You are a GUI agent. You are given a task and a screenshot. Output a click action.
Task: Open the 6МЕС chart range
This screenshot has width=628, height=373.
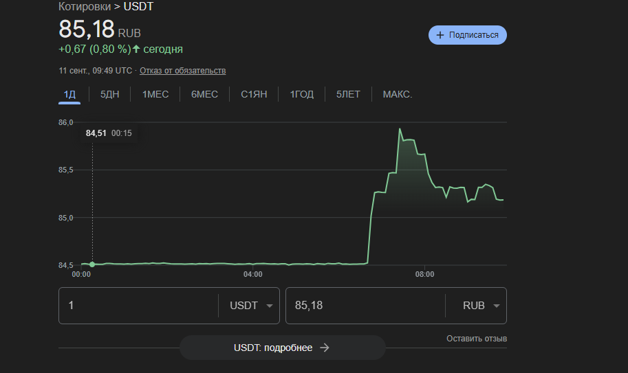click(205, 94)
